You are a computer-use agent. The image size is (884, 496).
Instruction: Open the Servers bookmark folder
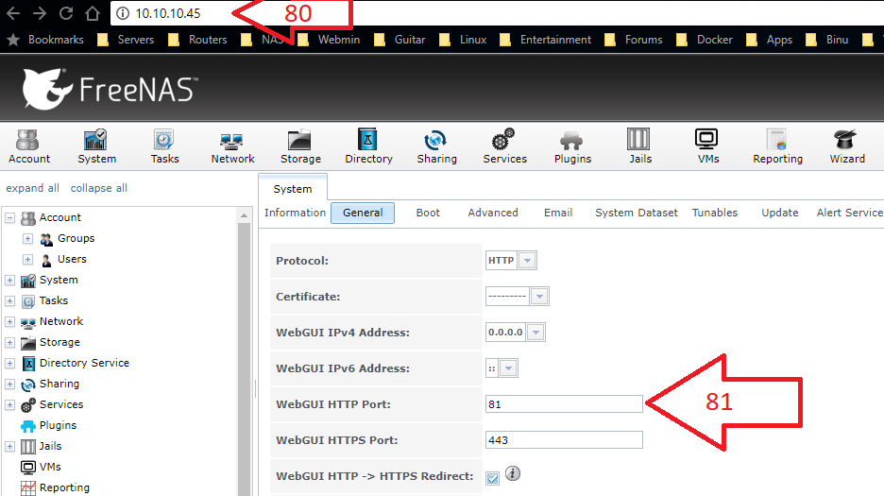click(126, 40)
